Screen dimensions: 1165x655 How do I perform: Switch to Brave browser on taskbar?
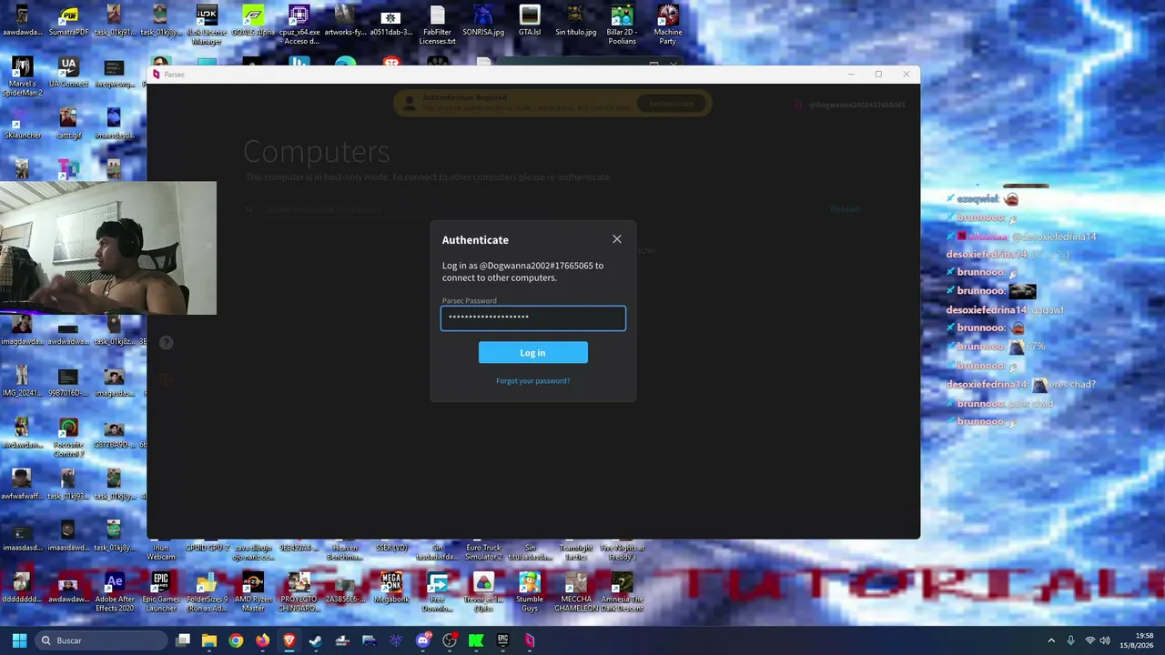[x=289, y=640]
